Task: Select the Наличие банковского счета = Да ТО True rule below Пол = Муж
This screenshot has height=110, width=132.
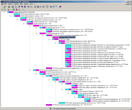Action: [x=80, y=41]
